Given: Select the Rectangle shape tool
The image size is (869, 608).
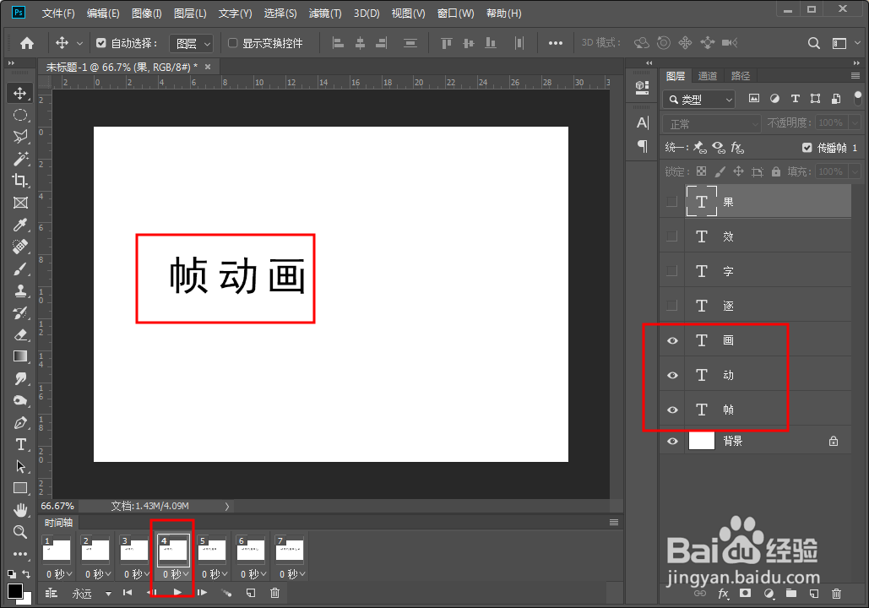Looking at the screenshot, I should tap(20, 488).
